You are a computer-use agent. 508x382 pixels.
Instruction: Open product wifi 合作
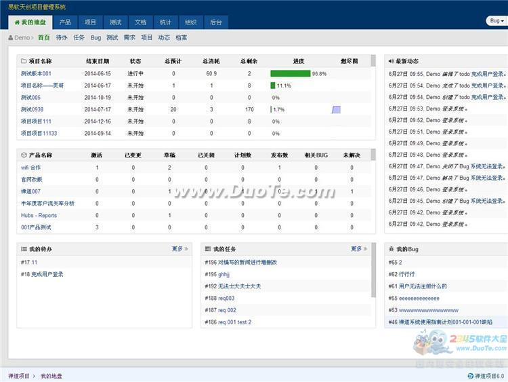[30, 168]
